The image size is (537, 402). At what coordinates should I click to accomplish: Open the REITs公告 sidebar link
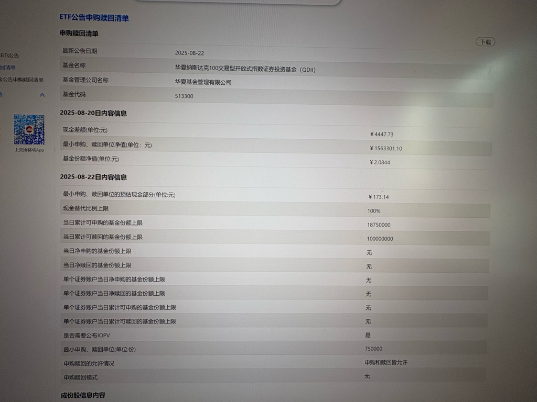tap(9, 55)
